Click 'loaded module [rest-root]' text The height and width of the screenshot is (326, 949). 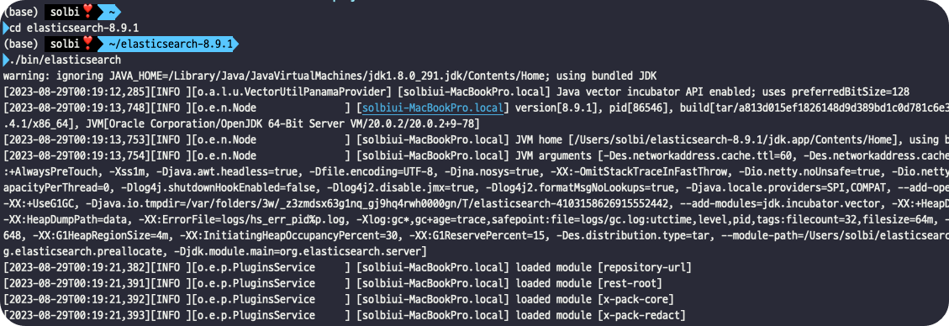(589, 283)
